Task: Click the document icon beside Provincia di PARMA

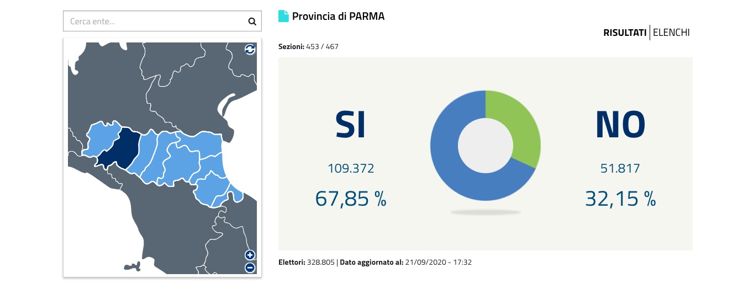Action: click(x=283, y=16)
